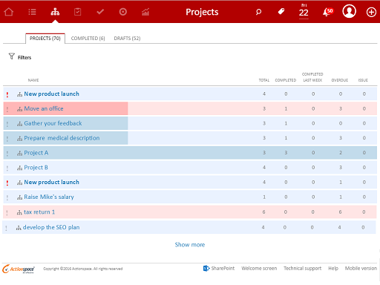Open the reports chart icon
This screenshot has width=380, height=285.
(x=145, y=12)
